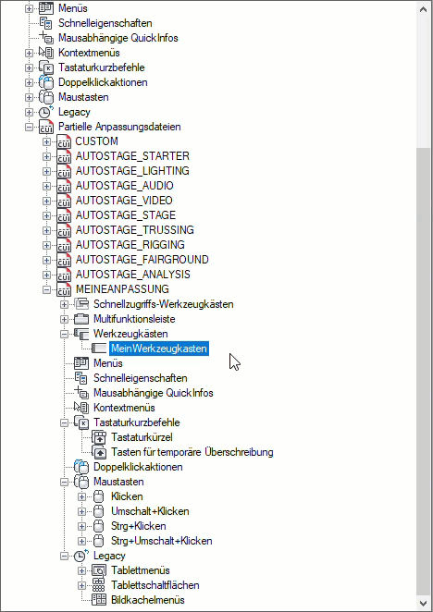Collapse the Werkzeugkästen branch under MEINEANPASSUNG
This screenshot has width=433, height=612.
(x=64, y=334)
